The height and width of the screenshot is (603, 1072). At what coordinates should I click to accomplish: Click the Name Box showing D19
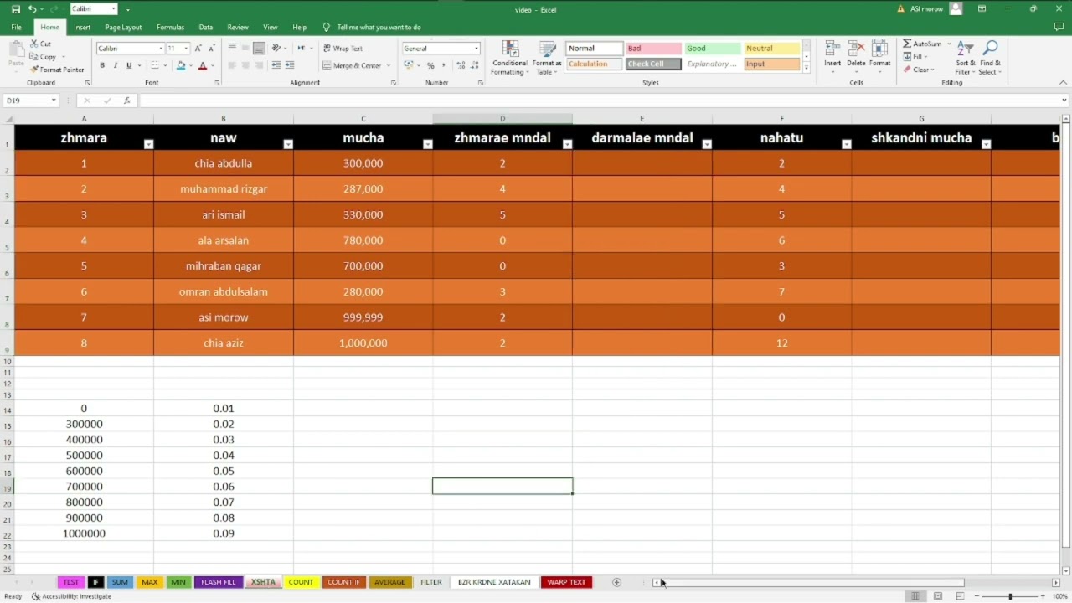[31, 100]
